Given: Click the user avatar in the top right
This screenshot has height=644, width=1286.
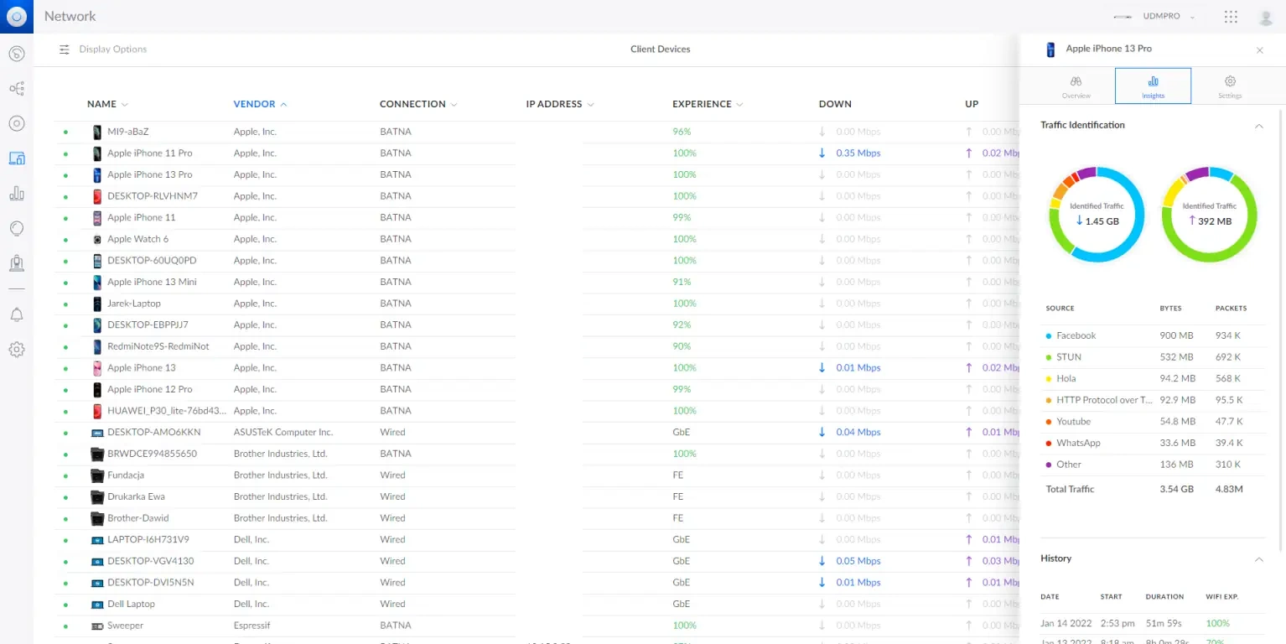Looking at the screenshot, I should pyautogui.click(x=1265, y=17).
